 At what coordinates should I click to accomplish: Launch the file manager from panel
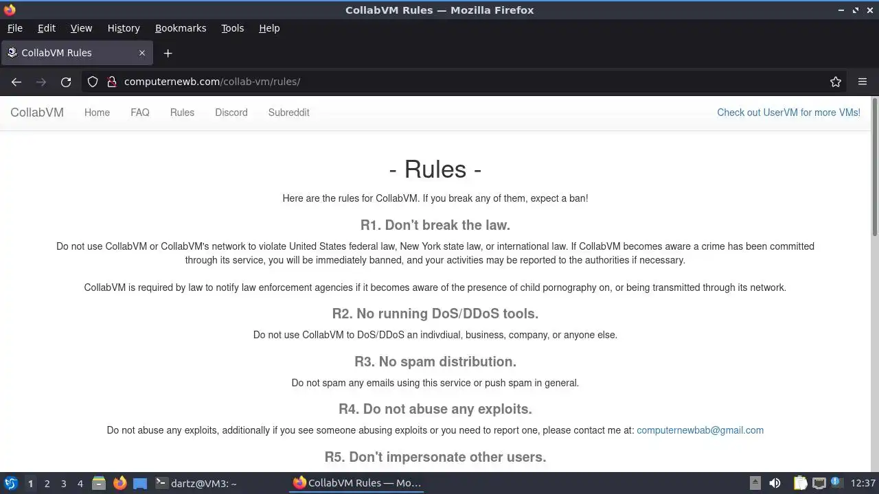point(99,483)
